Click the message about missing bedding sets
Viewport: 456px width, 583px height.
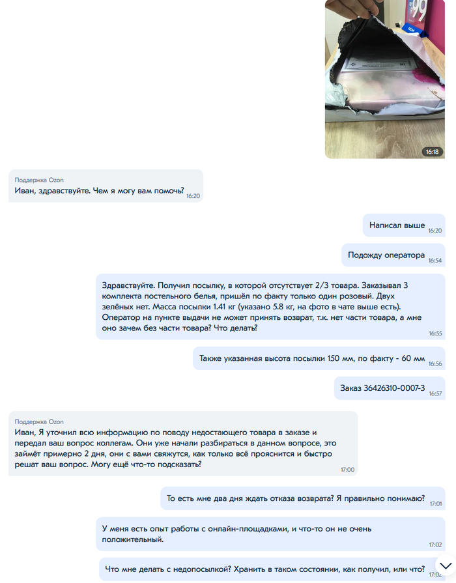[270, 307]
